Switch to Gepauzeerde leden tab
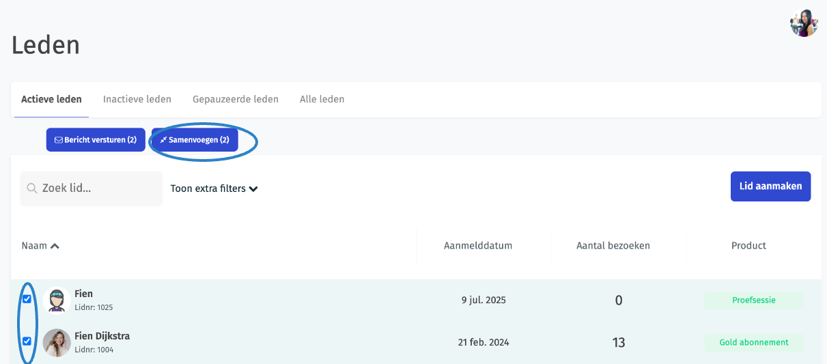 pos(236,99)
